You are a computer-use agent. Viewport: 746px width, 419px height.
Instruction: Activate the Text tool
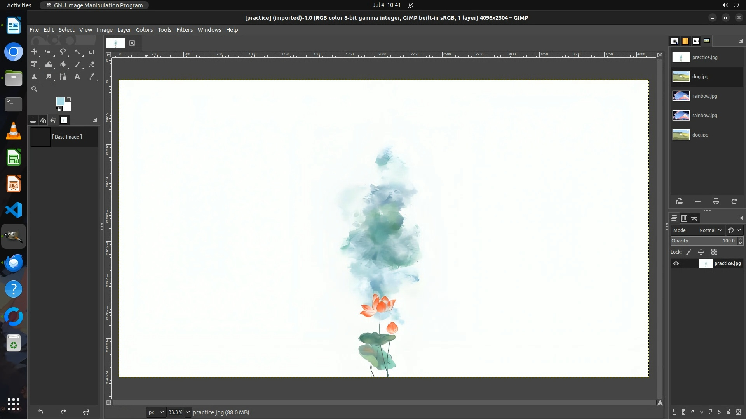click(77, 77)
